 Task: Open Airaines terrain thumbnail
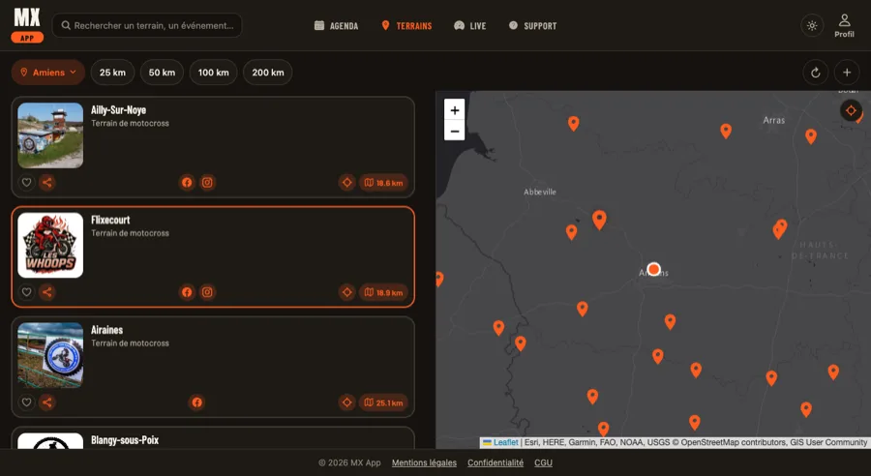tap(50, 355)
